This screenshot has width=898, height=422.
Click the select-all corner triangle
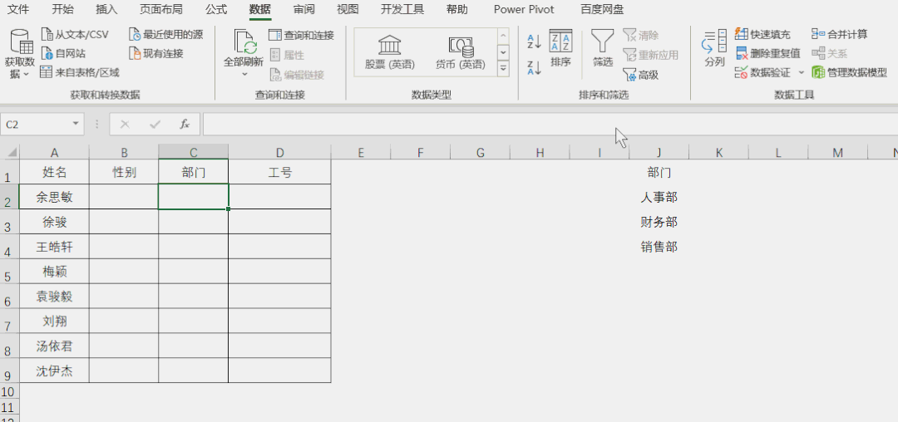pos(12,151)
